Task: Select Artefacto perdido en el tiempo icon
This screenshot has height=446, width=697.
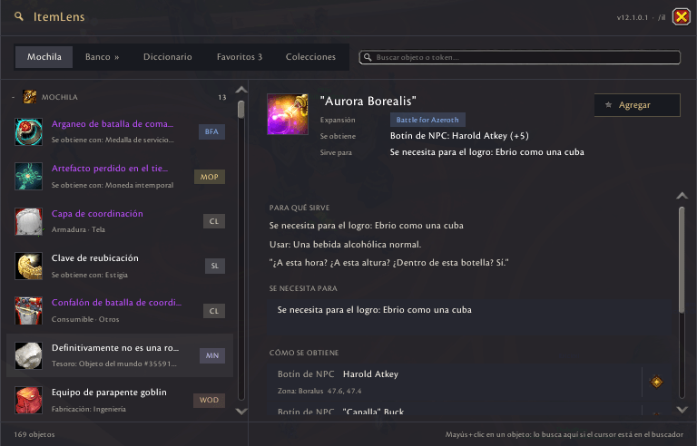Action: click(28, 177)
